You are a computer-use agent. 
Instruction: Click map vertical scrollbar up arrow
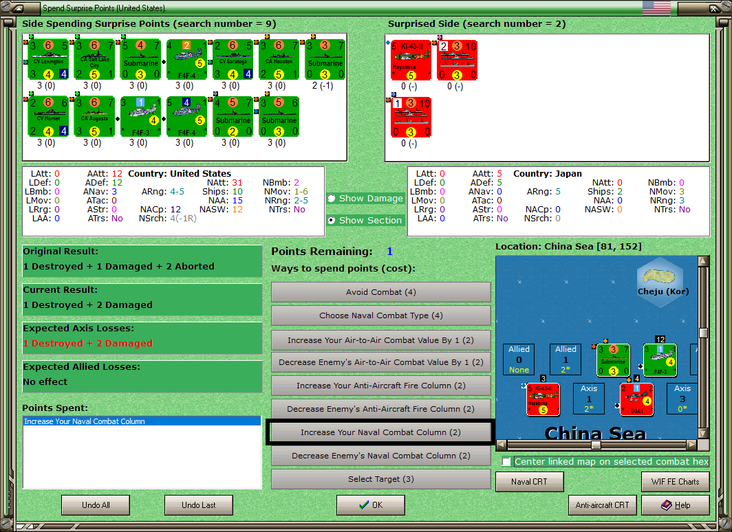point(704,261)
